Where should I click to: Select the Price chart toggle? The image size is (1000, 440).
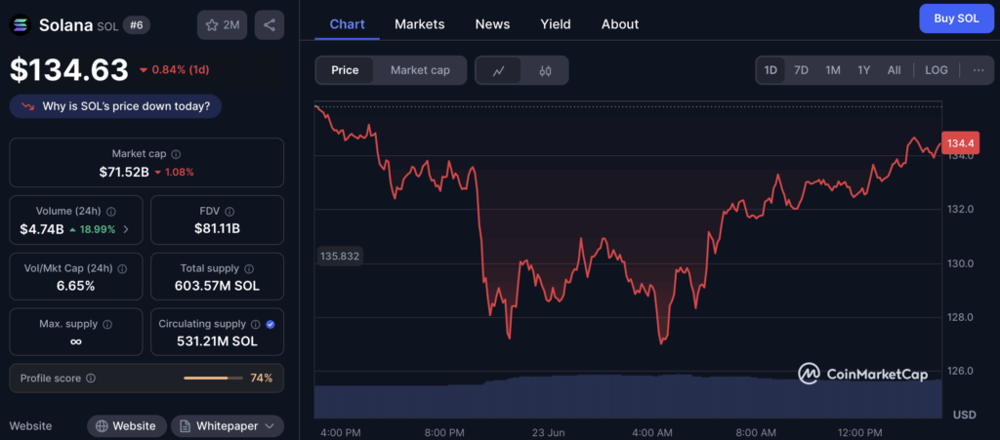[x=345, y=70]
